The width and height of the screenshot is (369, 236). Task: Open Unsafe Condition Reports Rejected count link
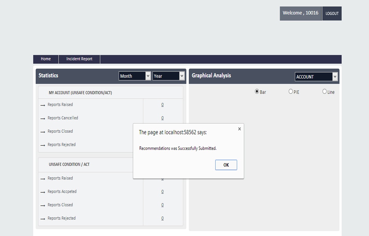tap(162, 218)
